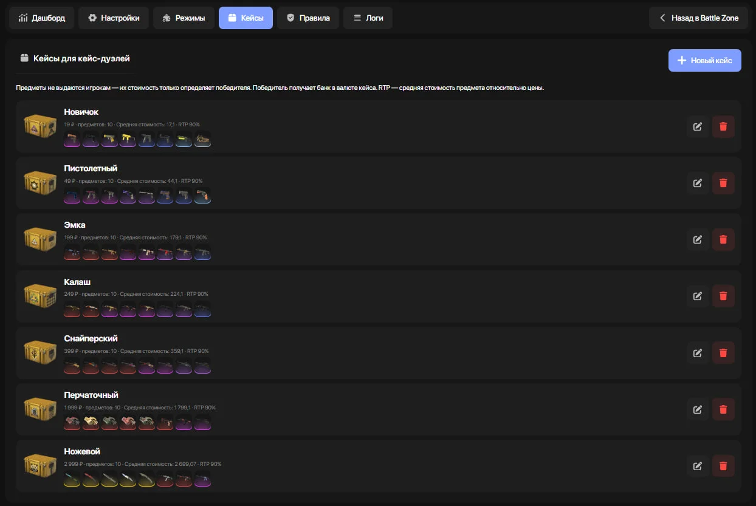
Task: View the Логи tab
Action: pos(368,18)
